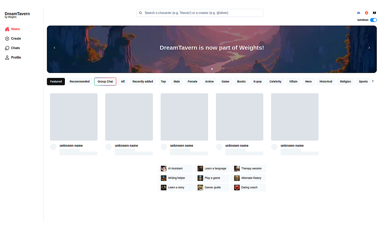This screenshot has width=380, height=230.
Task: Focus the character search field
Action: click(x=200, y=13)
